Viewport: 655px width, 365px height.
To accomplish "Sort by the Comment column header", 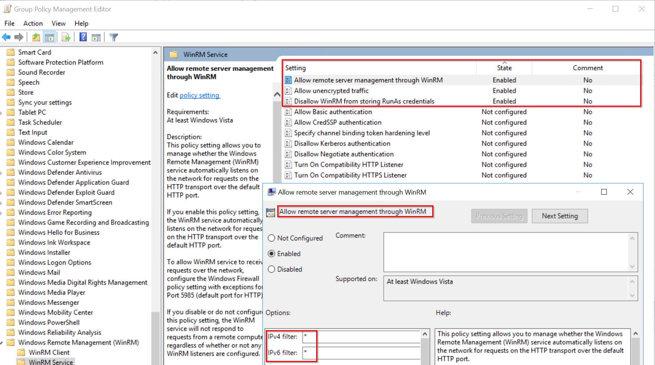I will (x=588, y=68).
